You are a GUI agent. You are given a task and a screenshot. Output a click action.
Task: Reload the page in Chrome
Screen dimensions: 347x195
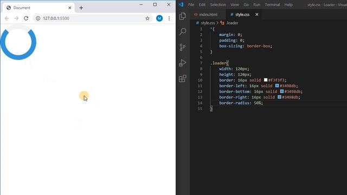[x=26, y=18]
